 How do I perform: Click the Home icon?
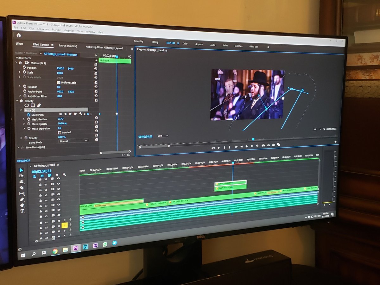coord(19,35)
